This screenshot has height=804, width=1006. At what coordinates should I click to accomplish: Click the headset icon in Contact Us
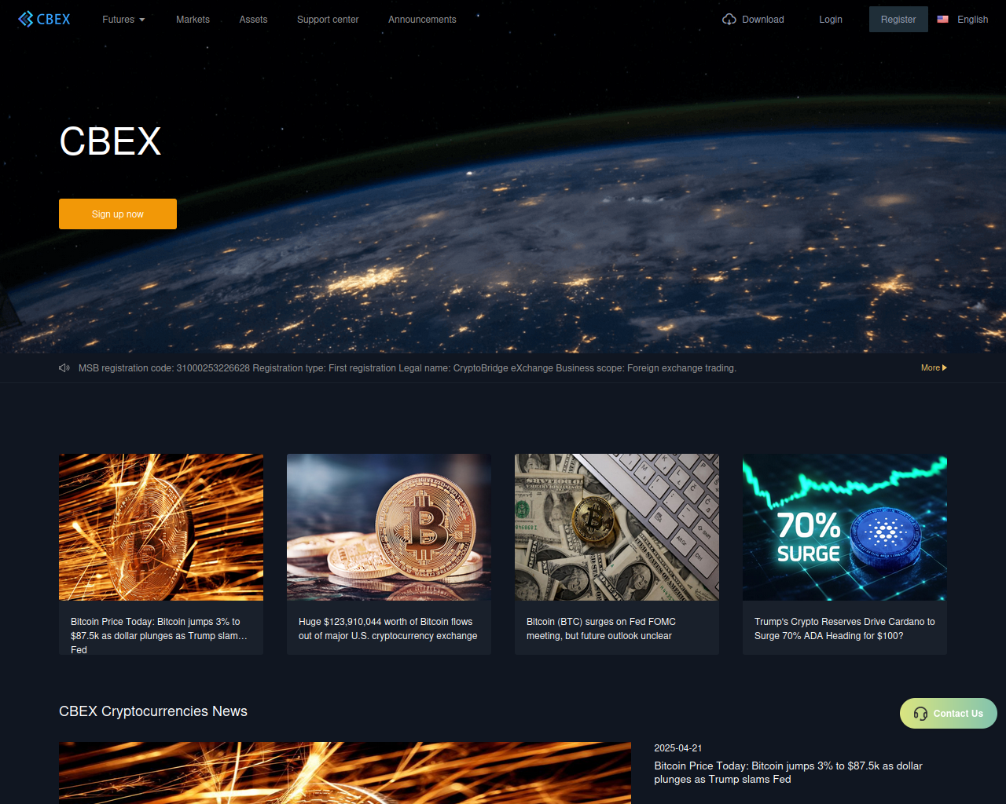point(920,713)
